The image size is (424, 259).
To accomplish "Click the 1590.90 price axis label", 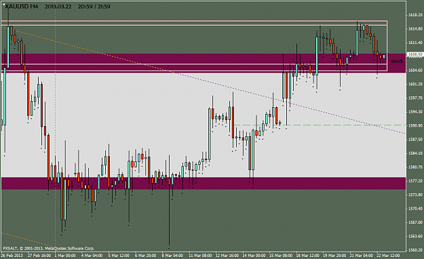I will click(x=415, y=125).
